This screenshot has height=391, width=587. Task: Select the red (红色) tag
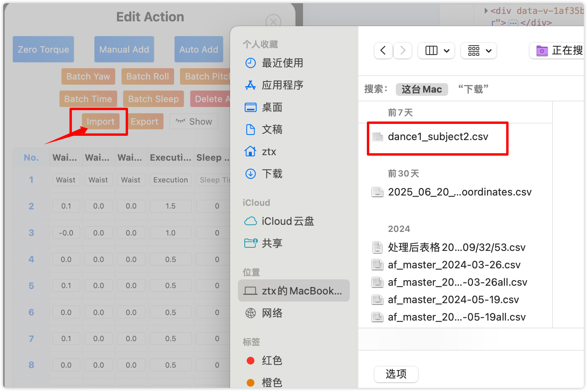tap(263, 361)
